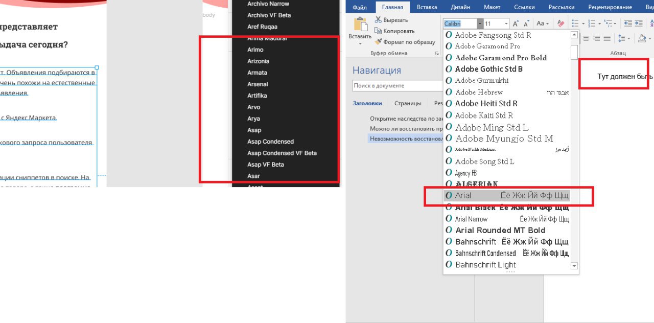Click the font list scroll-down arrow
Screen dimensions: 654x323
tap(574, 266)
